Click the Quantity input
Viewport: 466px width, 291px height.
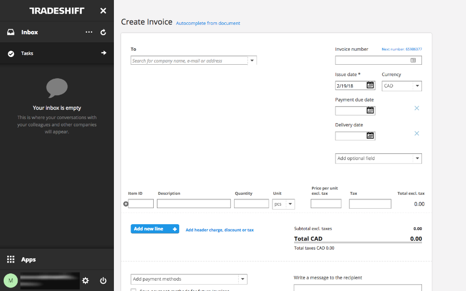(252, 203)
